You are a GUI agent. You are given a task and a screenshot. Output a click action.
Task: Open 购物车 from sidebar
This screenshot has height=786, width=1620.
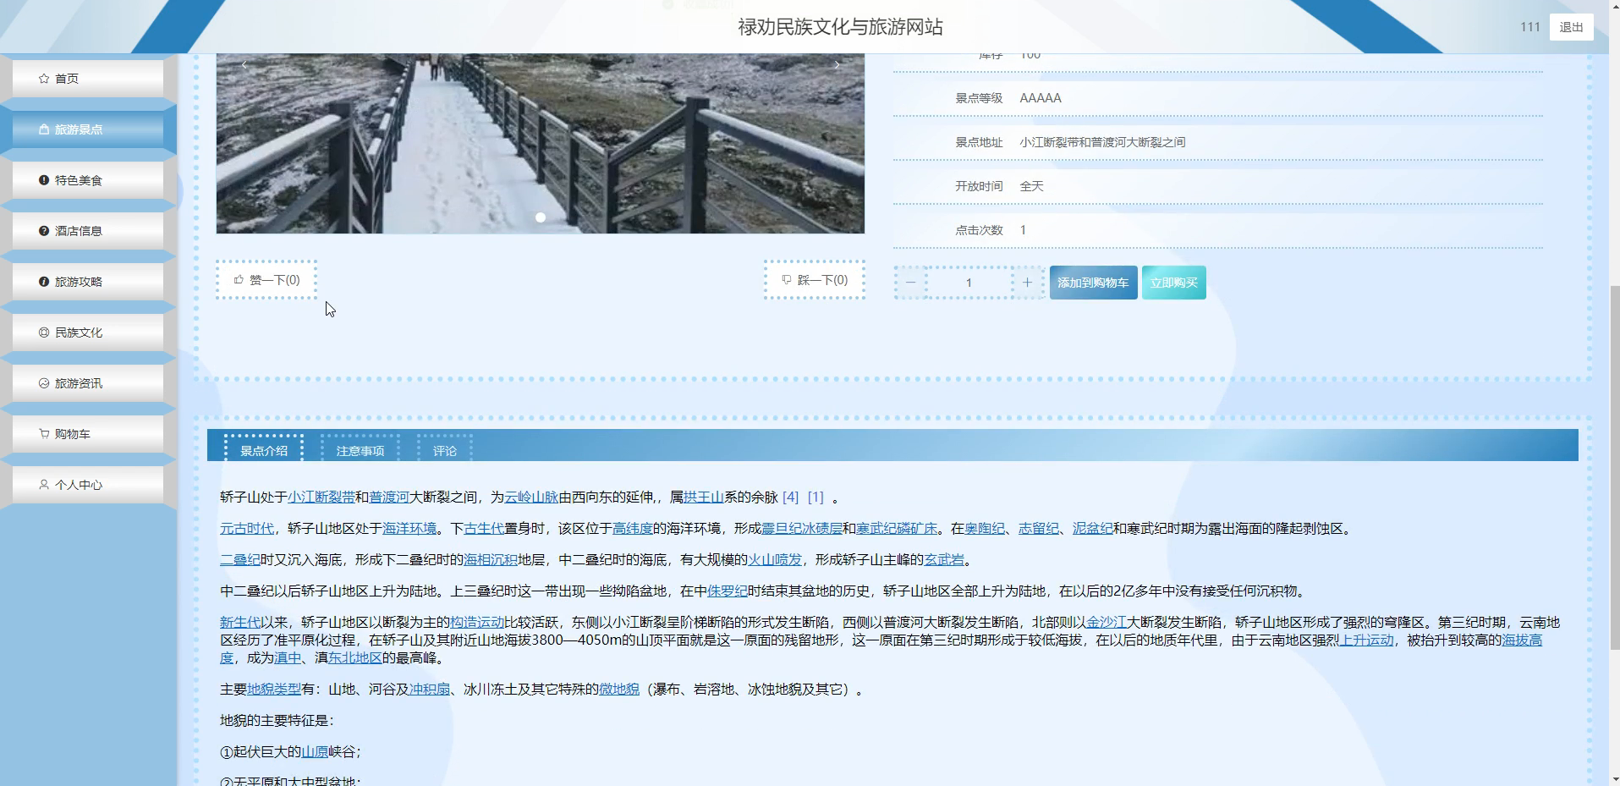click(88, 434)
